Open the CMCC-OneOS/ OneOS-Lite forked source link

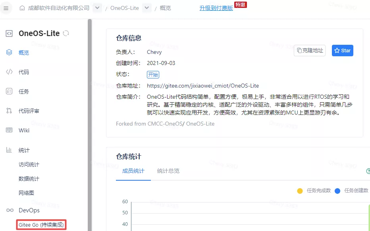(181, 124)
